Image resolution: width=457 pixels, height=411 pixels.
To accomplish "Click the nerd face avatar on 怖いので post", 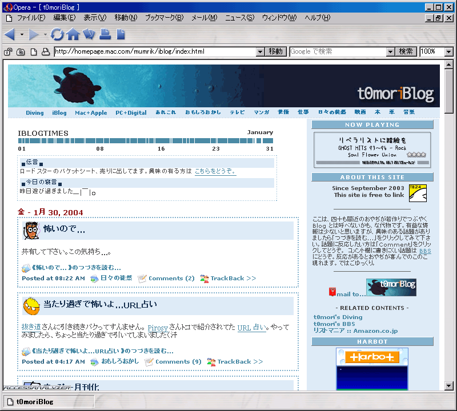I will click(x=31, y=231).
